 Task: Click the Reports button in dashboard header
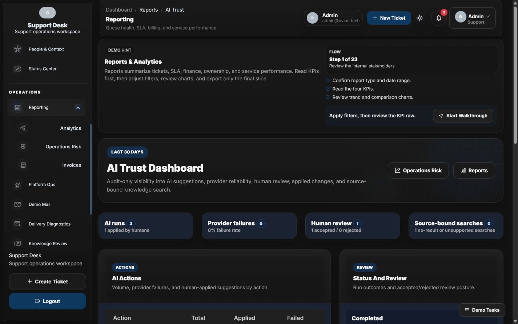pyautogui.click(x=474, y=170)
